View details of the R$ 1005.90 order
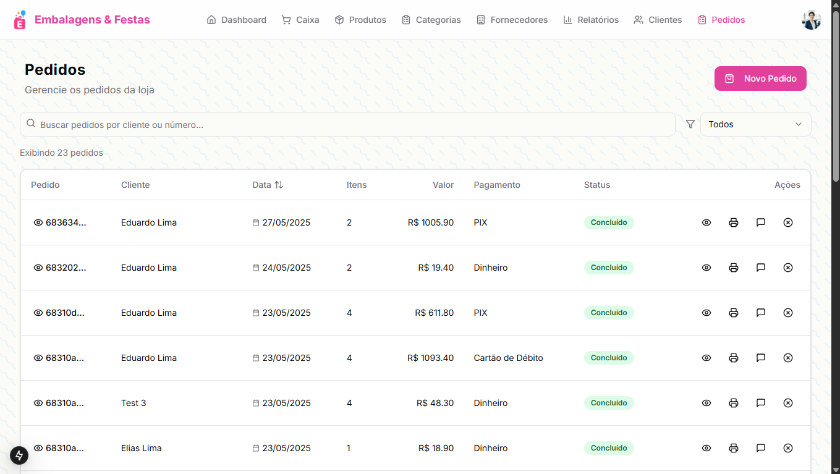Image resolution: width=840 pixels, height=474 pixels. point(706,222)
